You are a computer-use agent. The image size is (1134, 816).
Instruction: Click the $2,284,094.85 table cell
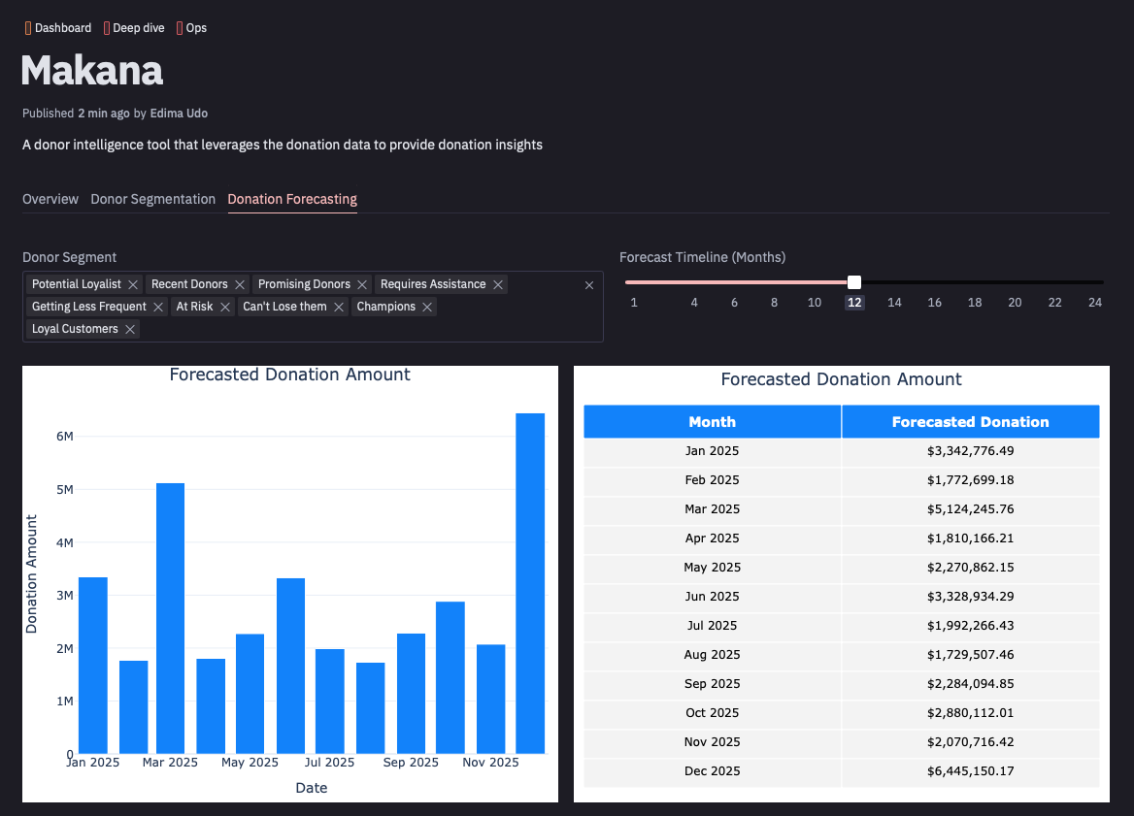(971, 684)
